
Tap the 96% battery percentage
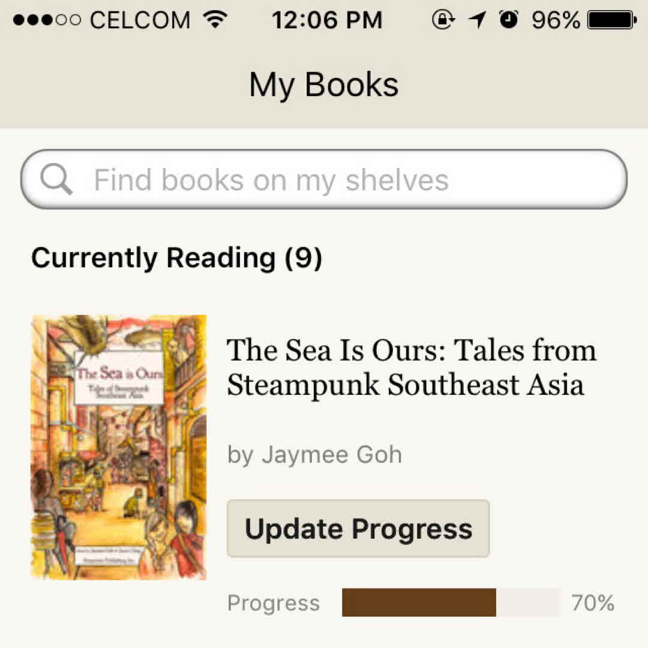(556, 20)
